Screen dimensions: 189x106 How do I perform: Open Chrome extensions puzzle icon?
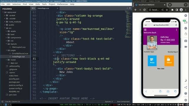tap(172, 10)
